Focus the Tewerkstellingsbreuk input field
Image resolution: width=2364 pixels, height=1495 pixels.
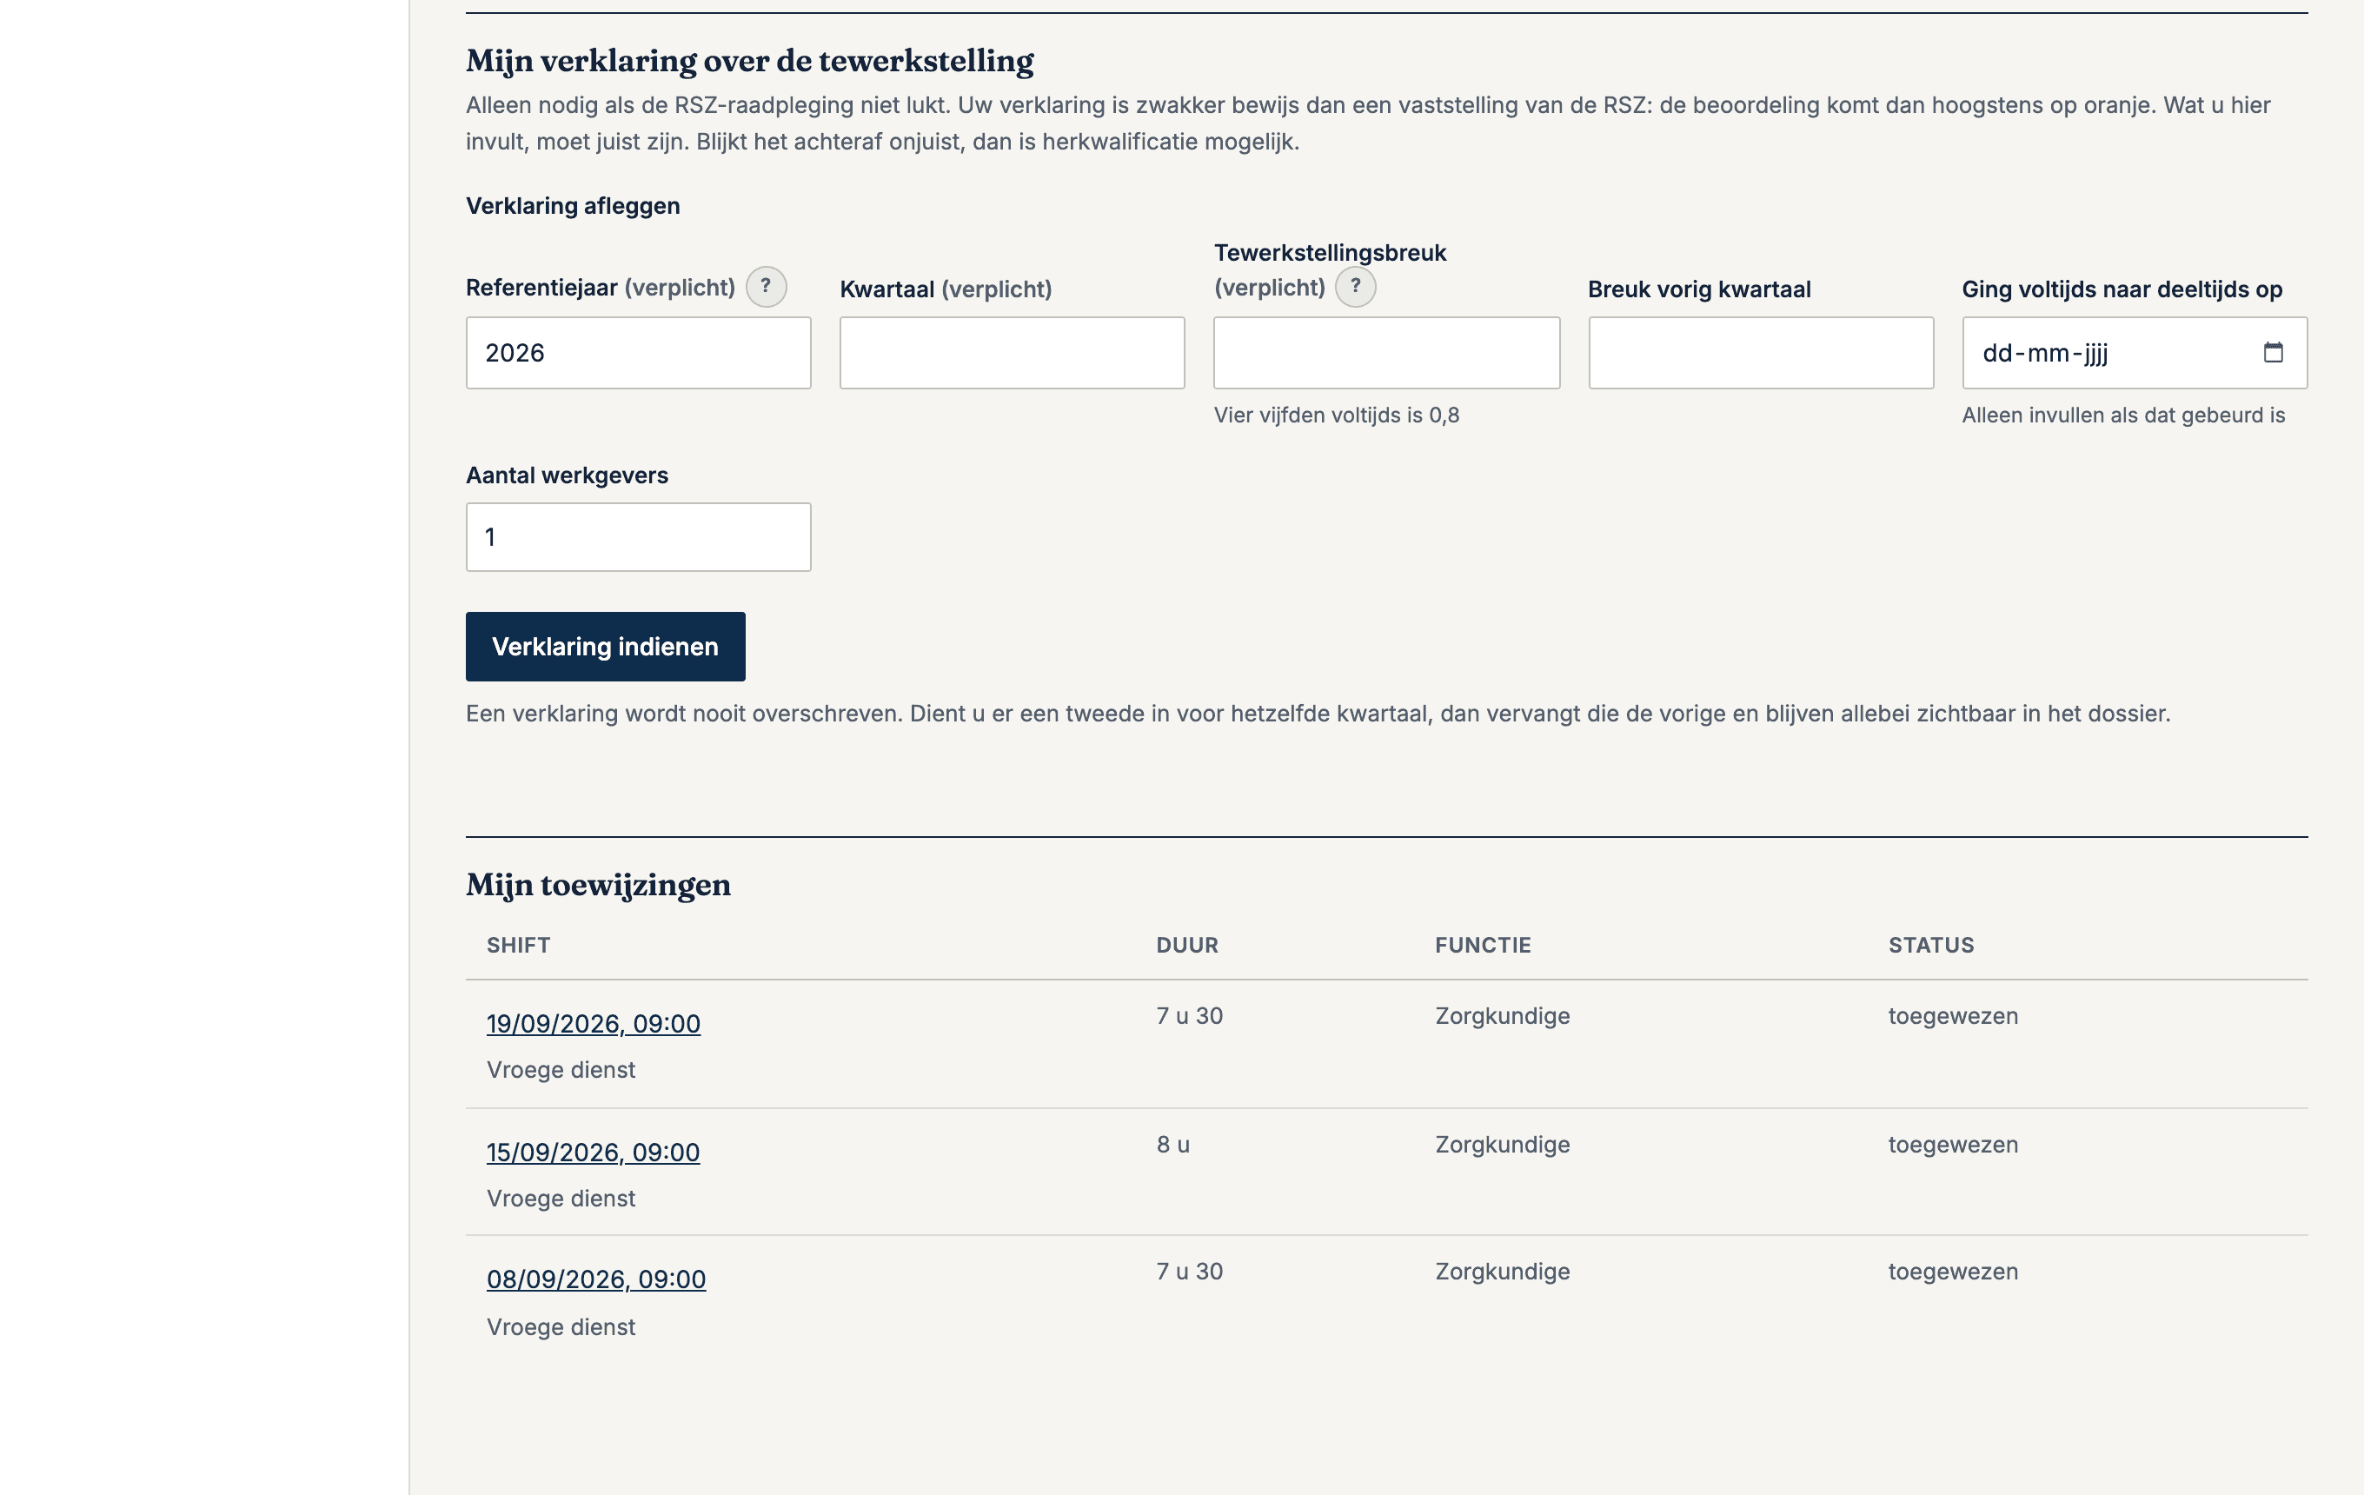click(1386, 352)
